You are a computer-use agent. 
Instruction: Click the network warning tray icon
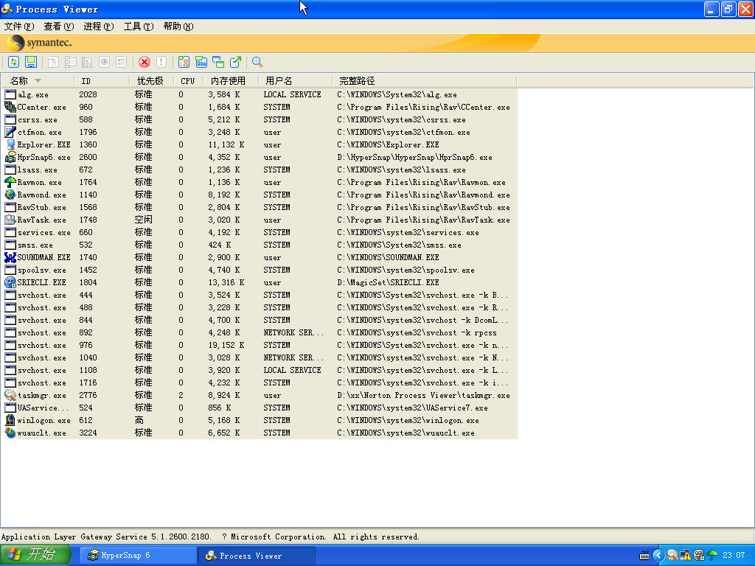(685, 556)
